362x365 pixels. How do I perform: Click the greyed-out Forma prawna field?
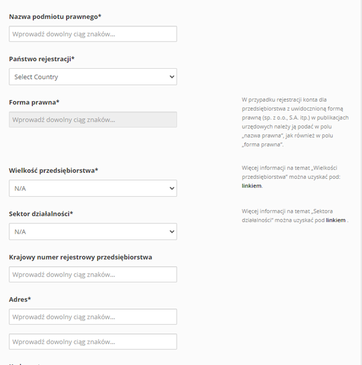click(93, 120)
